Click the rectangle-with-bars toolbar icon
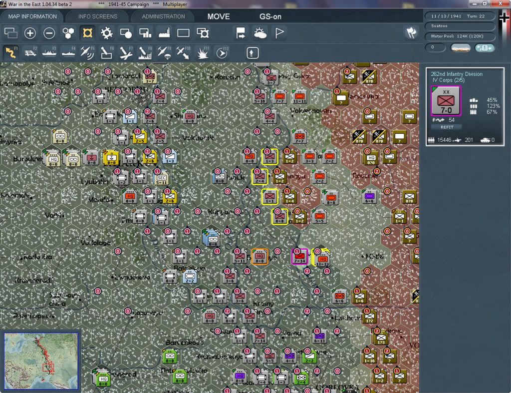The height and width of the screenshot is (393, 511). [x=145, y=33]
